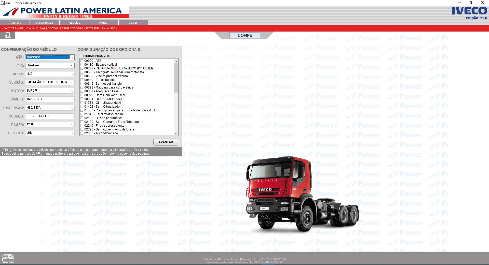Click the AVANÇAR button
The image size is (489, 265).
coord(166,142)
